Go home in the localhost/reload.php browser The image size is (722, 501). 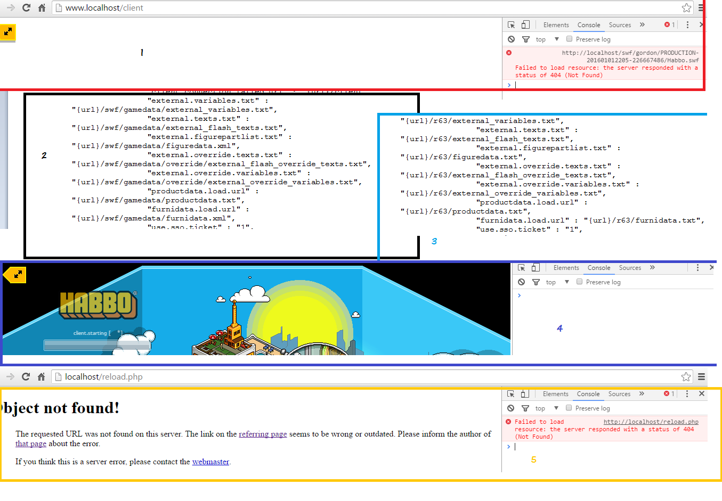pos(41,376)
